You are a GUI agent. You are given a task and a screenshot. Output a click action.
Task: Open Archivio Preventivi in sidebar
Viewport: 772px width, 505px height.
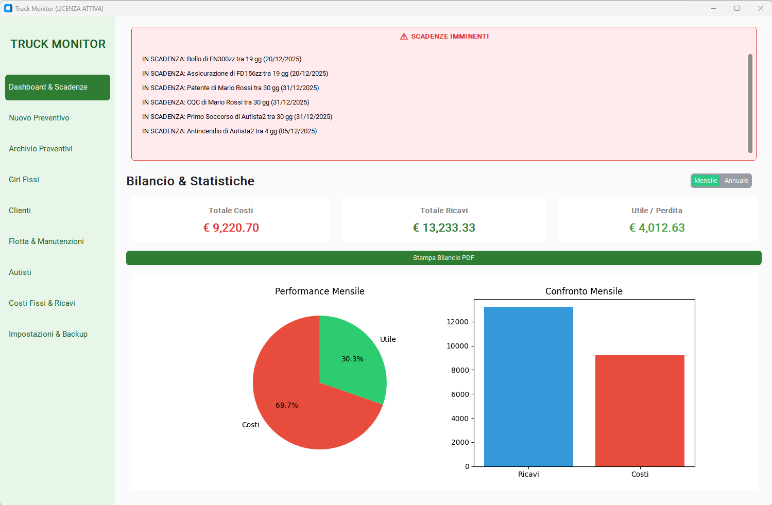[x=41, y=149]
